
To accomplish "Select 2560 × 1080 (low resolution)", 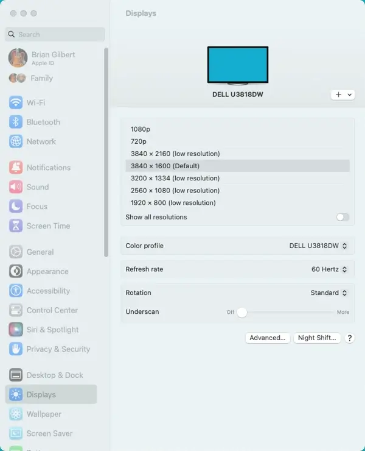I will tap(237, 190).
